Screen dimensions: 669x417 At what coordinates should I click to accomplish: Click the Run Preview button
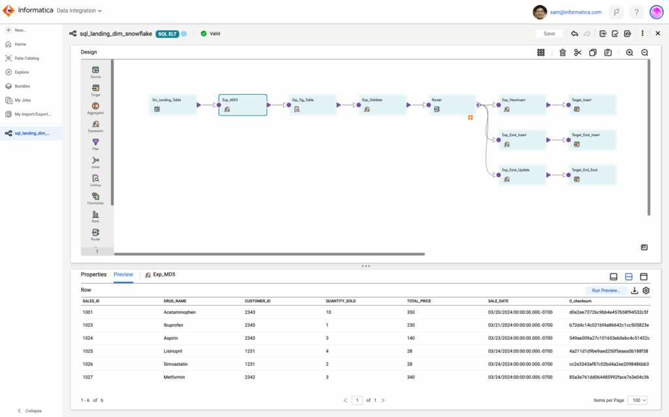tap(606, 290)
